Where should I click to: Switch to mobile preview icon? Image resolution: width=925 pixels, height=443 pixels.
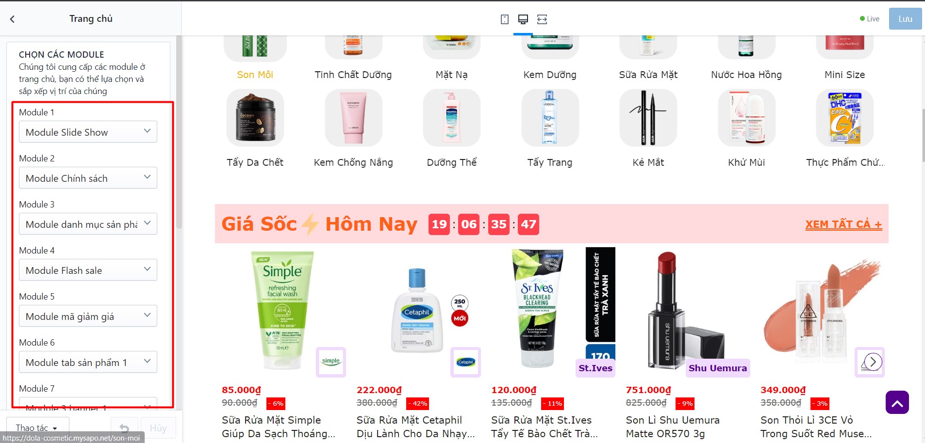coord(505,19)
